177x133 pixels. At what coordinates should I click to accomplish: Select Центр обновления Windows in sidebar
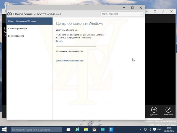[22, 21]
